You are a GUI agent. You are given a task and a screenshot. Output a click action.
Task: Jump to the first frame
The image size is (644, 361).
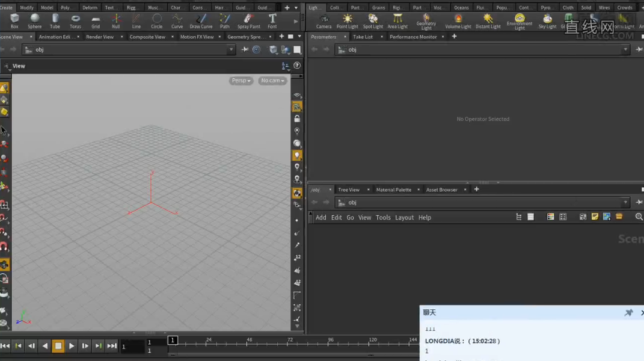pos(5,346)
